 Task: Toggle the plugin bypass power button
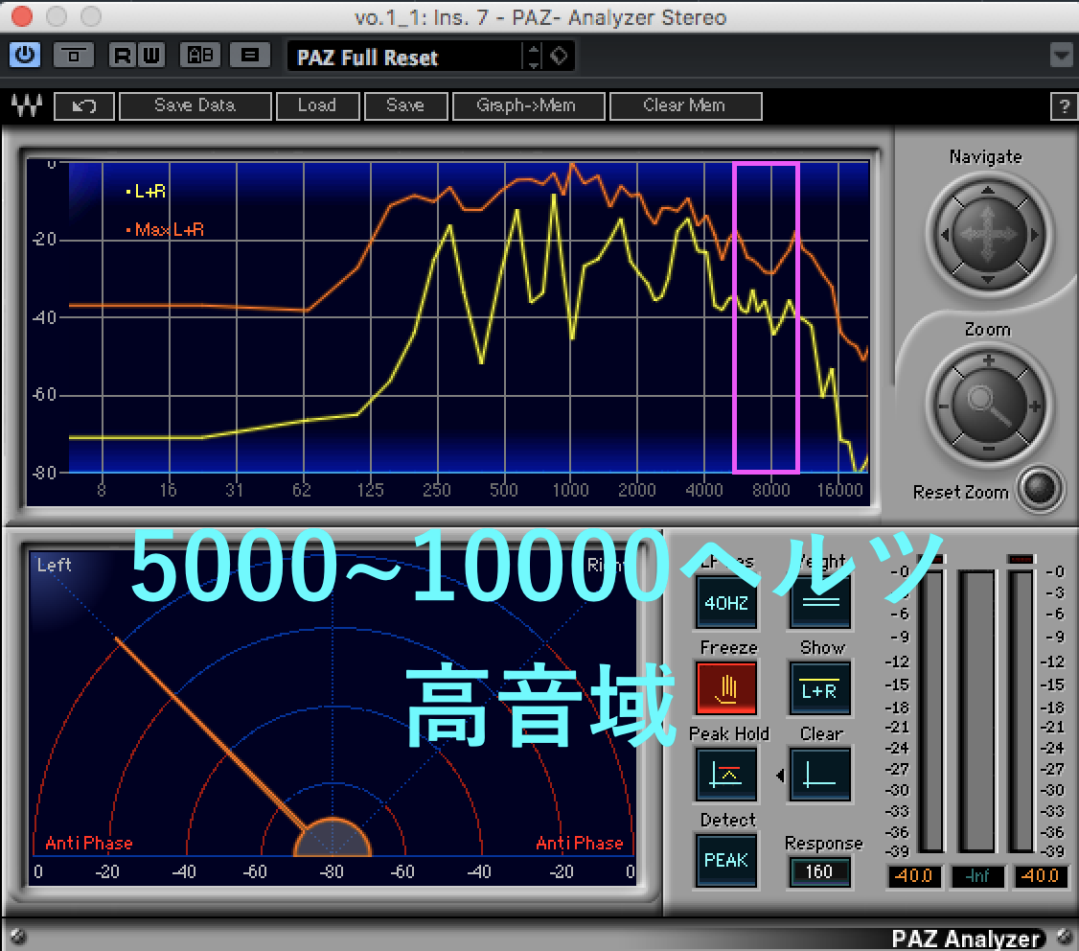[25, 55]
